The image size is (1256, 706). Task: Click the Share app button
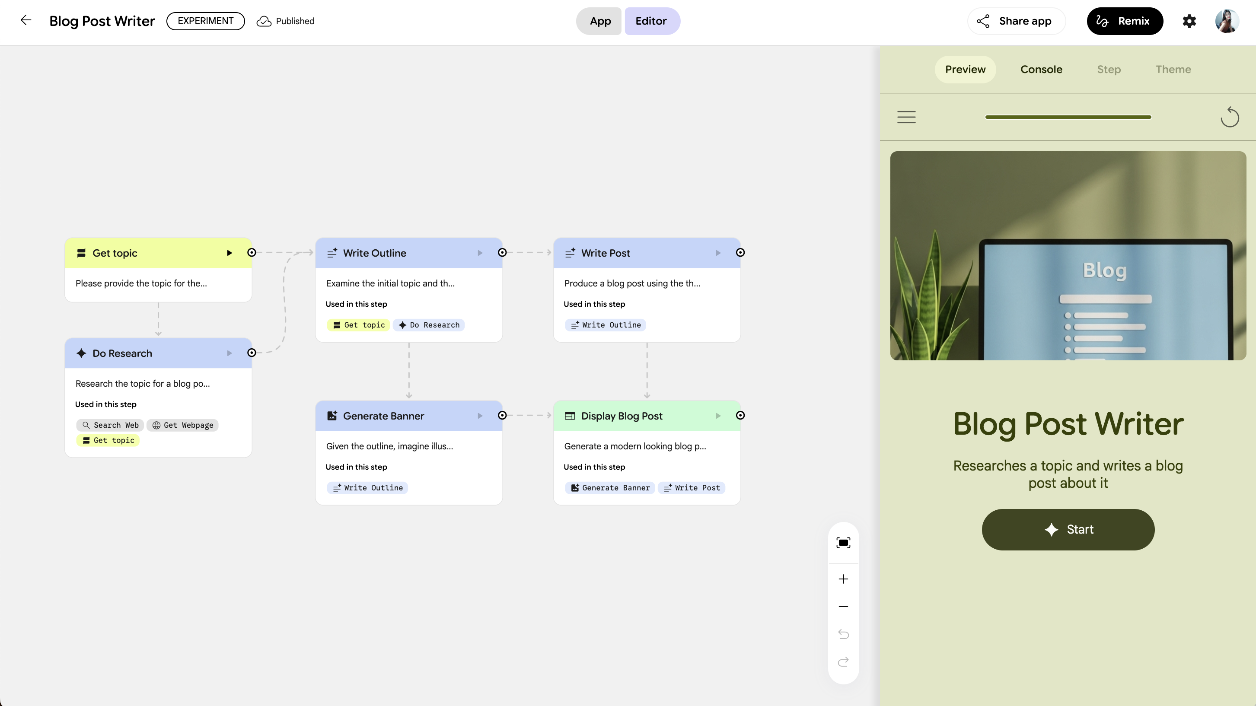click(x=1016, y=21)
